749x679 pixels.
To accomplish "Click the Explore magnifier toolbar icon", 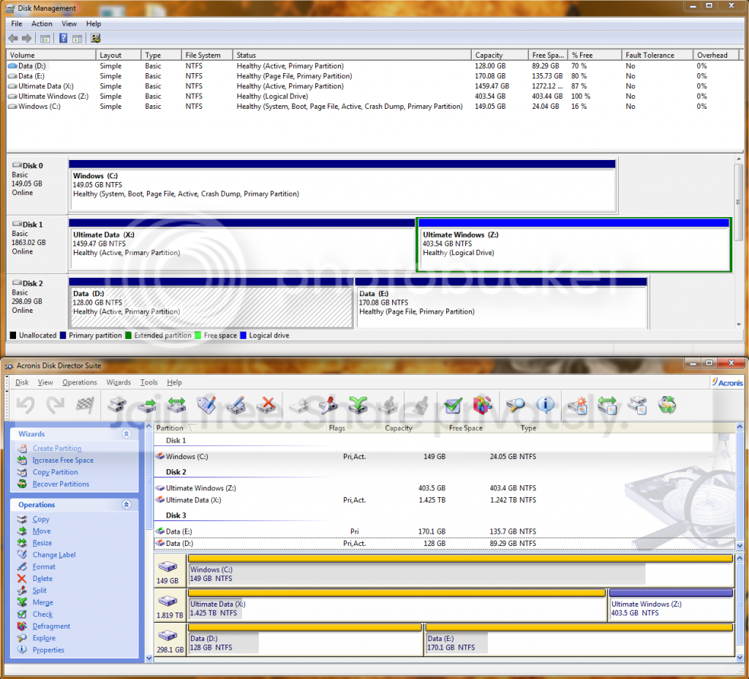I will coord(515,406).
